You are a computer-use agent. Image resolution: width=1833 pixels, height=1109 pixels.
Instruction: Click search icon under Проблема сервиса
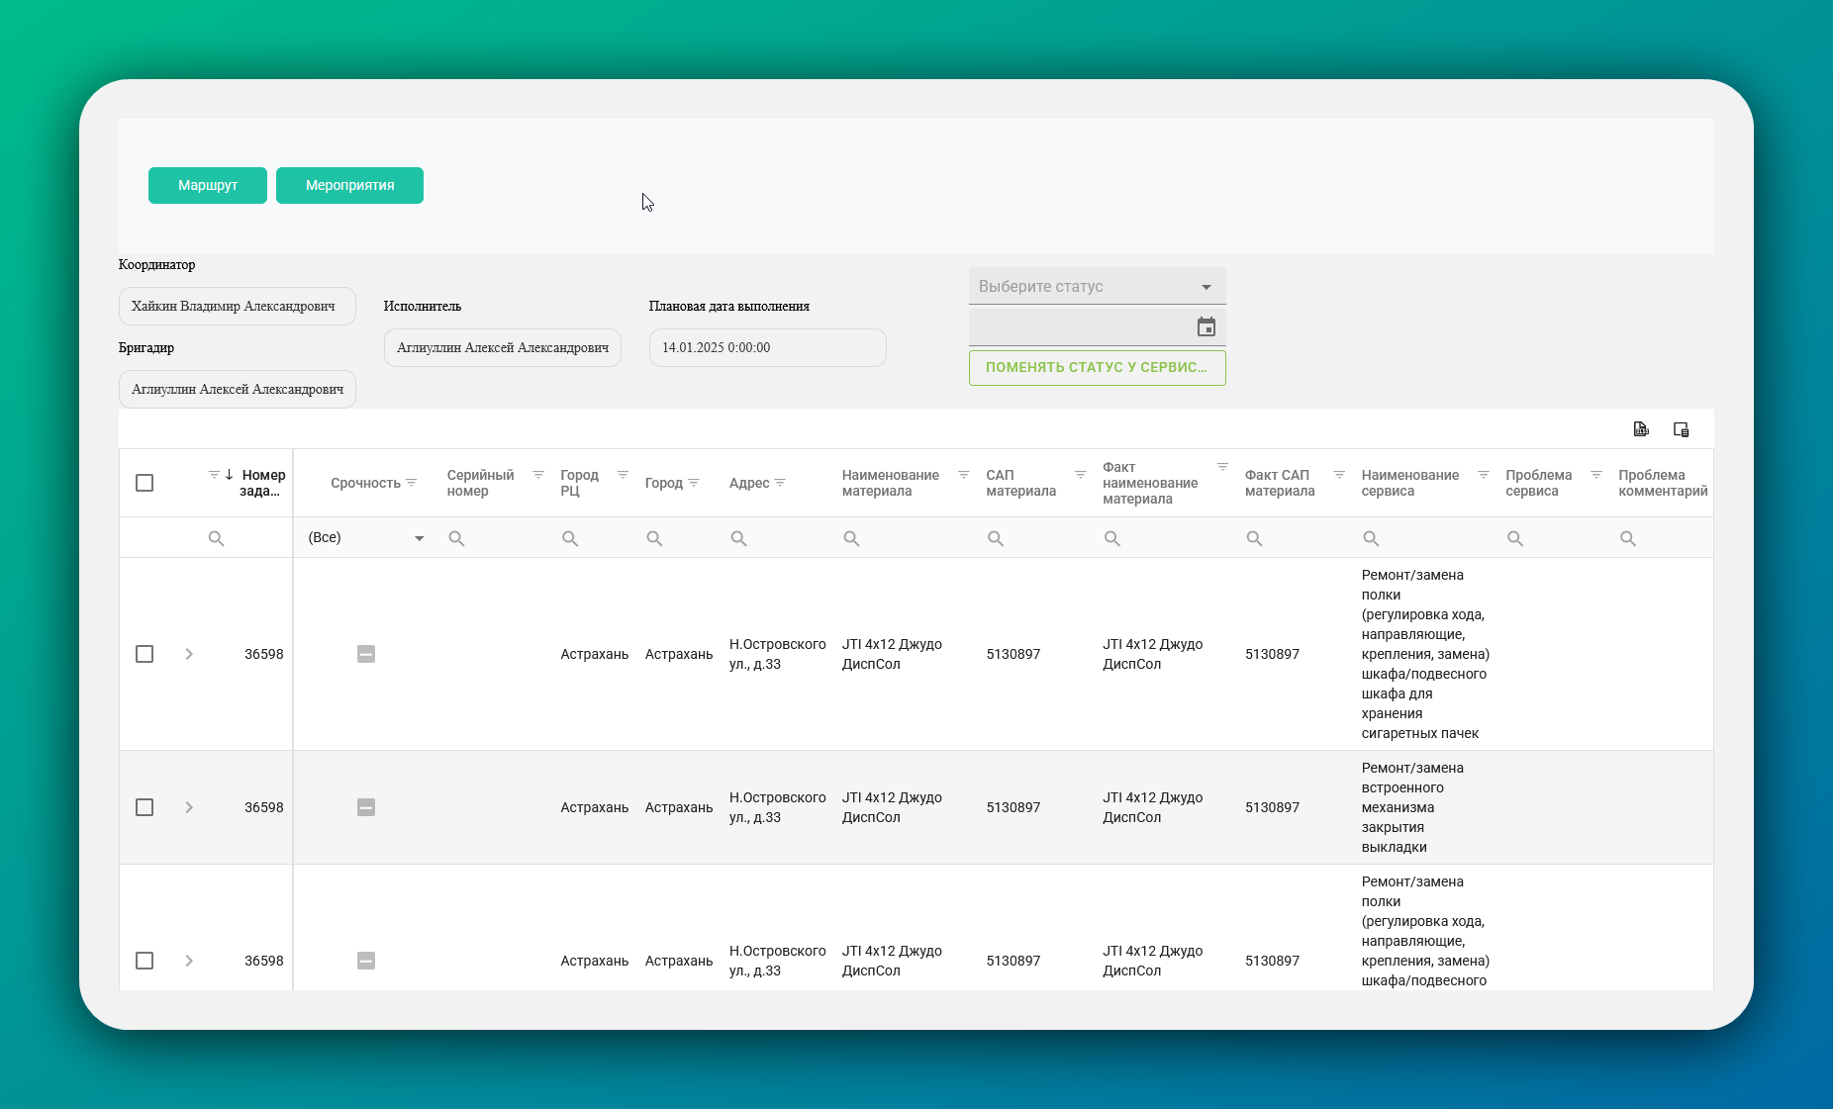[1515, 538]
